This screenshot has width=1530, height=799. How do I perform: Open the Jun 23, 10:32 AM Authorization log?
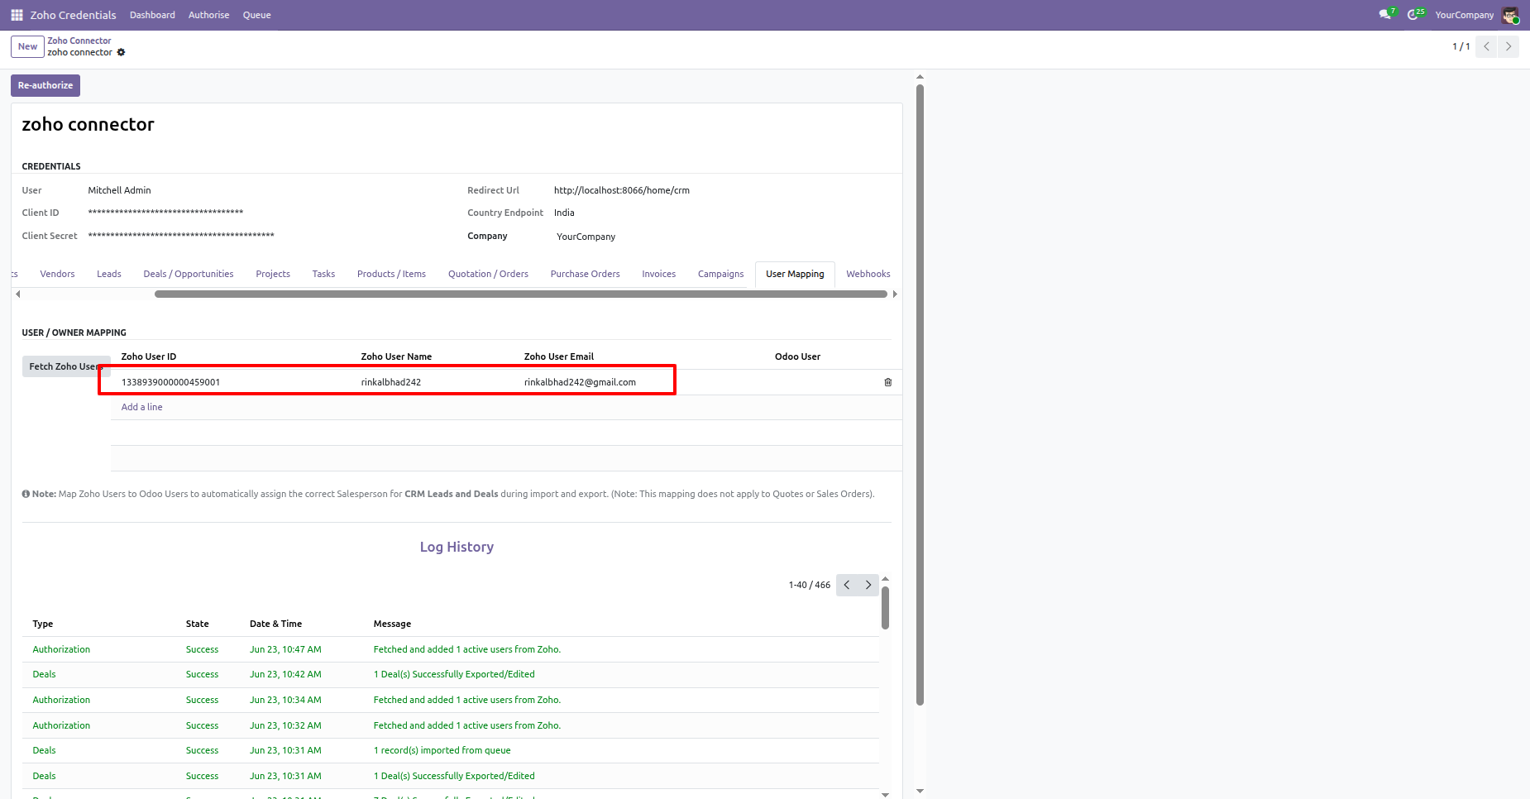tap(451, 725)
